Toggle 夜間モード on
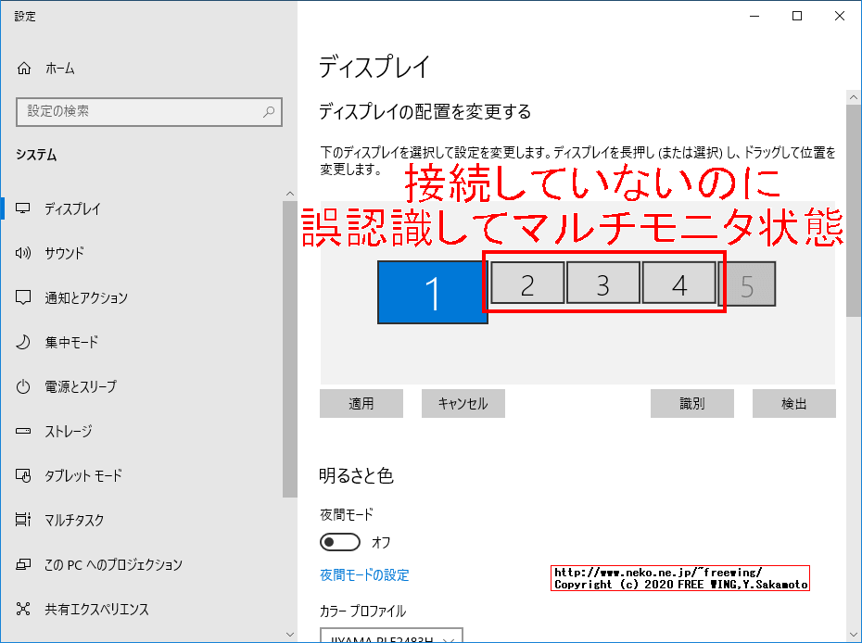Screen dimensions: 862x643 pos(340,542)
